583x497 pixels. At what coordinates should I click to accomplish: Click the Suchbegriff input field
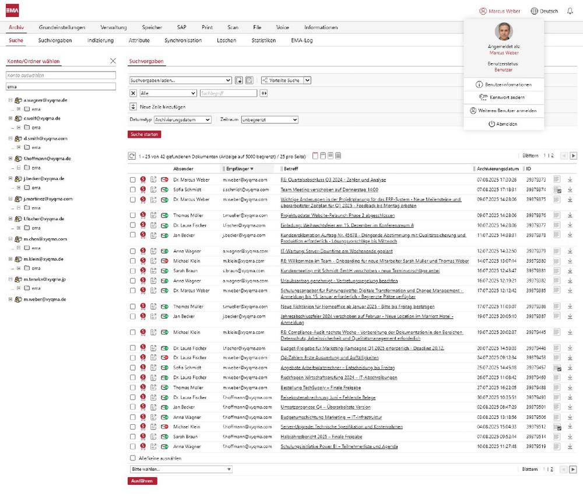coord(229,93)
